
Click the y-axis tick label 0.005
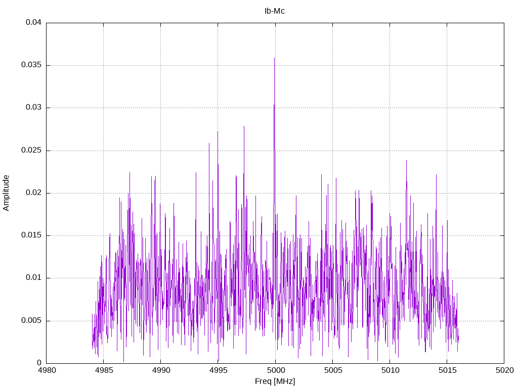click(31, 321)
